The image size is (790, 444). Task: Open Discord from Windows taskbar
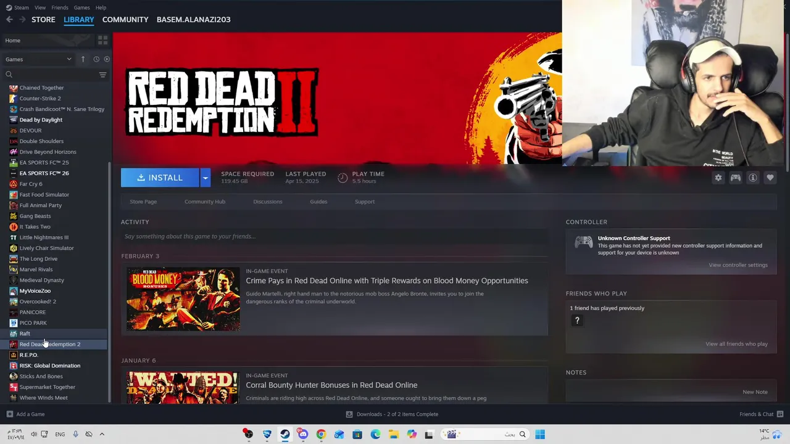click(x=302, y=434)
